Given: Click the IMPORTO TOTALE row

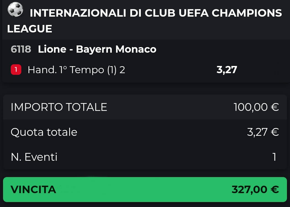Looking at the screenshot, I should [x=145, y=107].
